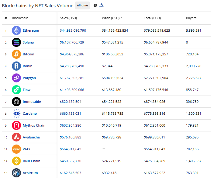Open the info icon beside All-time
This screenshot has width=214, height=178.
[x=95, y=5]
